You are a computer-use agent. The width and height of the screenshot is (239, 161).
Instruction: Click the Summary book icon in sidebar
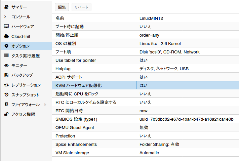tap(6, 7)
